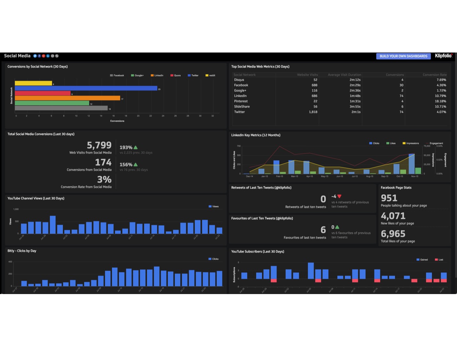Toggle Gained legend in YouTube Subscribers
The width and height of the screenshot is (457, 343).
coord(422,260)
